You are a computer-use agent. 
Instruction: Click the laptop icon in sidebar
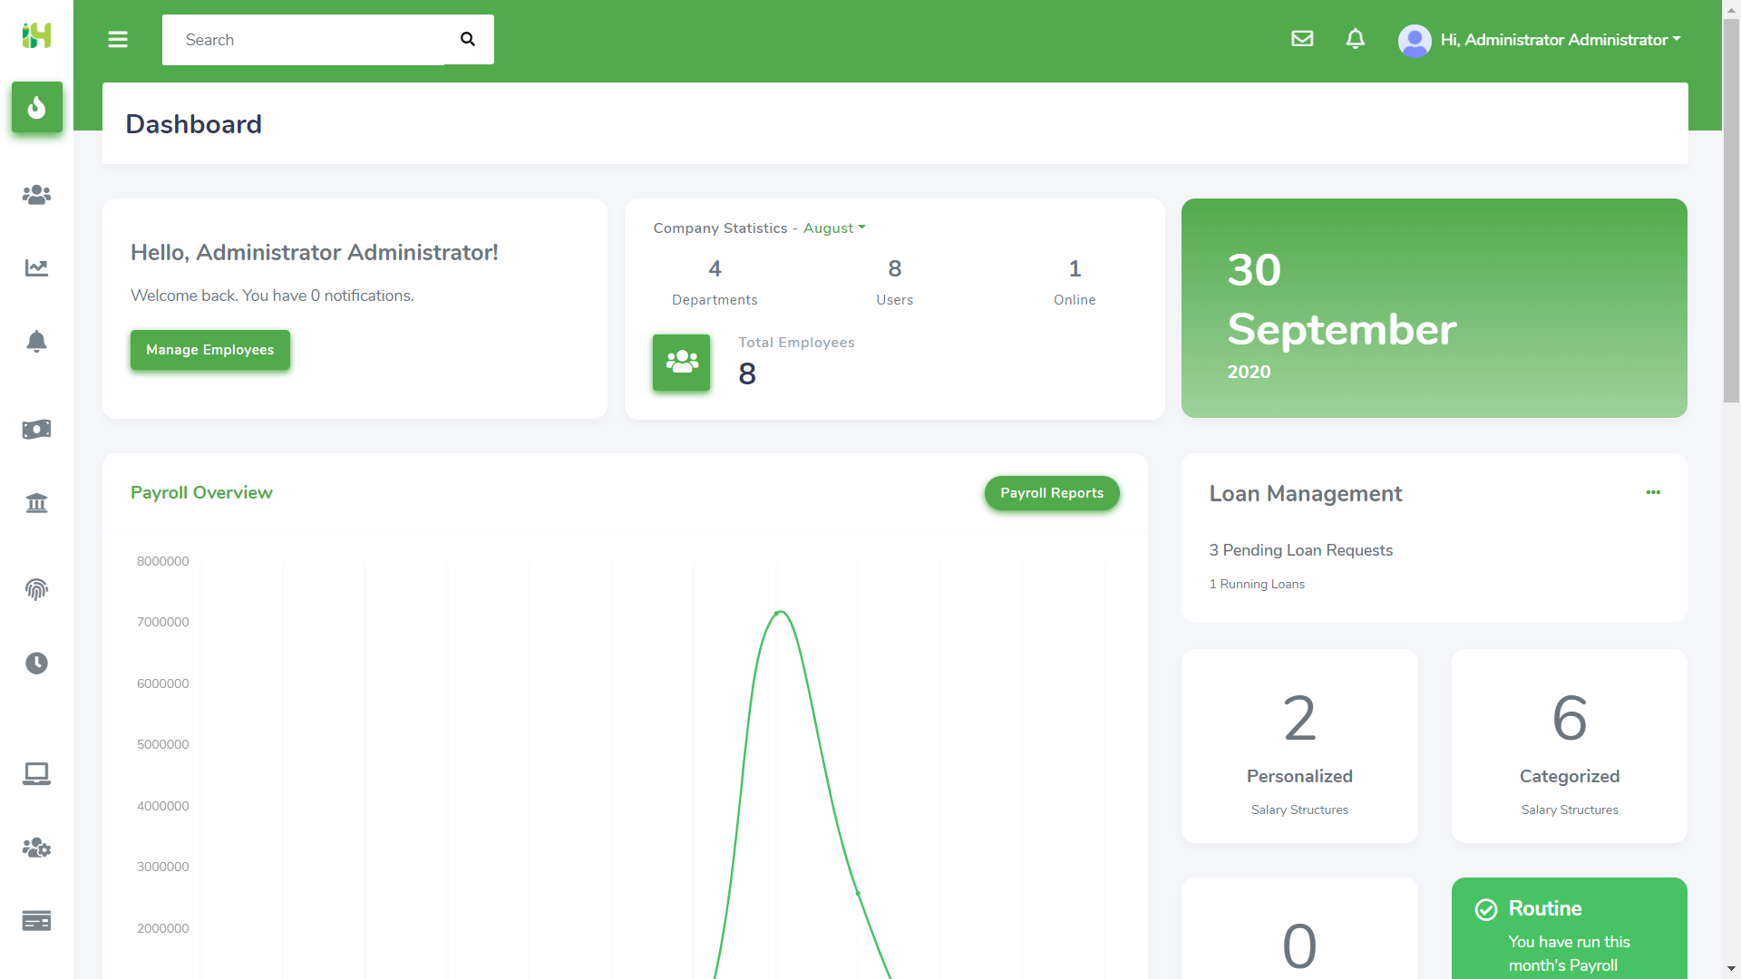36,773
